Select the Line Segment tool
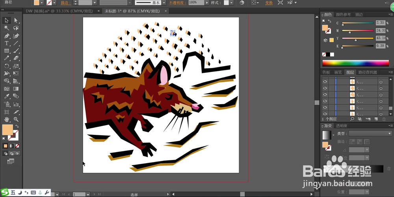 (x=16, y=43)
